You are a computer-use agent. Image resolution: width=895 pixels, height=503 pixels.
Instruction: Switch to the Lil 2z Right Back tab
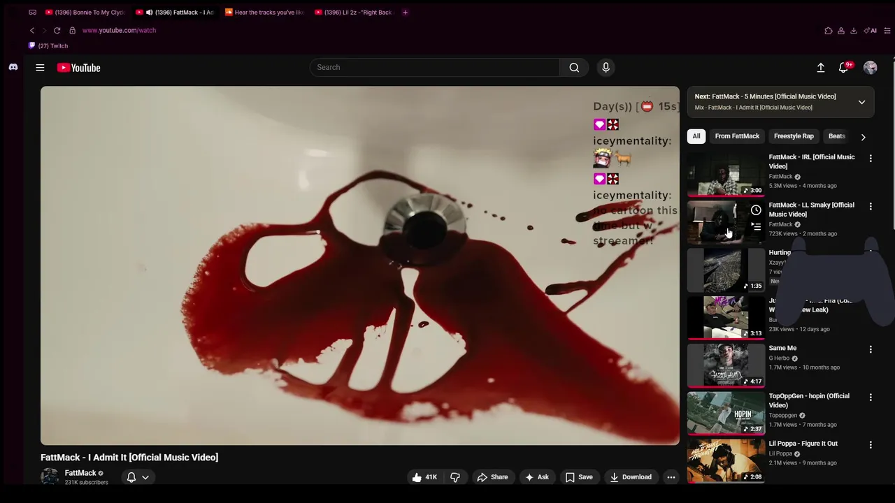point(355,12)
